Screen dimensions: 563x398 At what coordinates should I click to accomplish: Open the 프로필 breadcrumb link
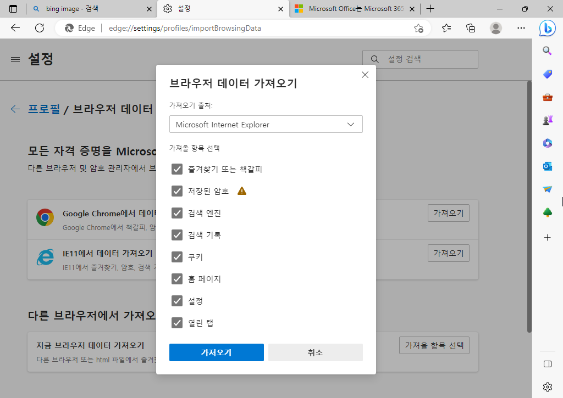[44, 109]
